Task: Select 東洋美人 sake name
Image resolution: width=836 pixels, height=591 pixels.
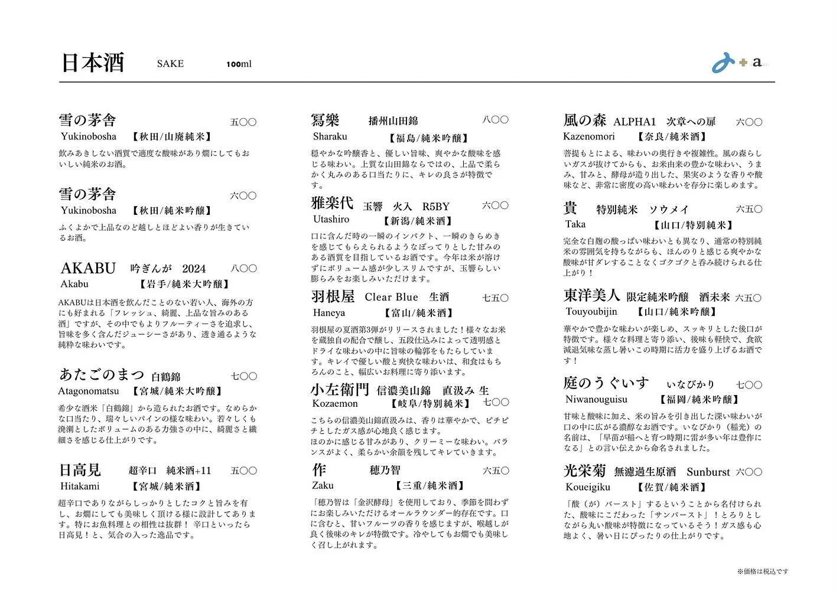Action: [x=591, y=295]
